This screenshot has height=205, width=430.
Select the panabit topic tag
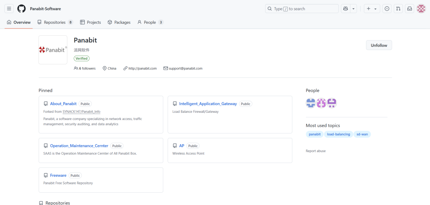tap(315, 134)
